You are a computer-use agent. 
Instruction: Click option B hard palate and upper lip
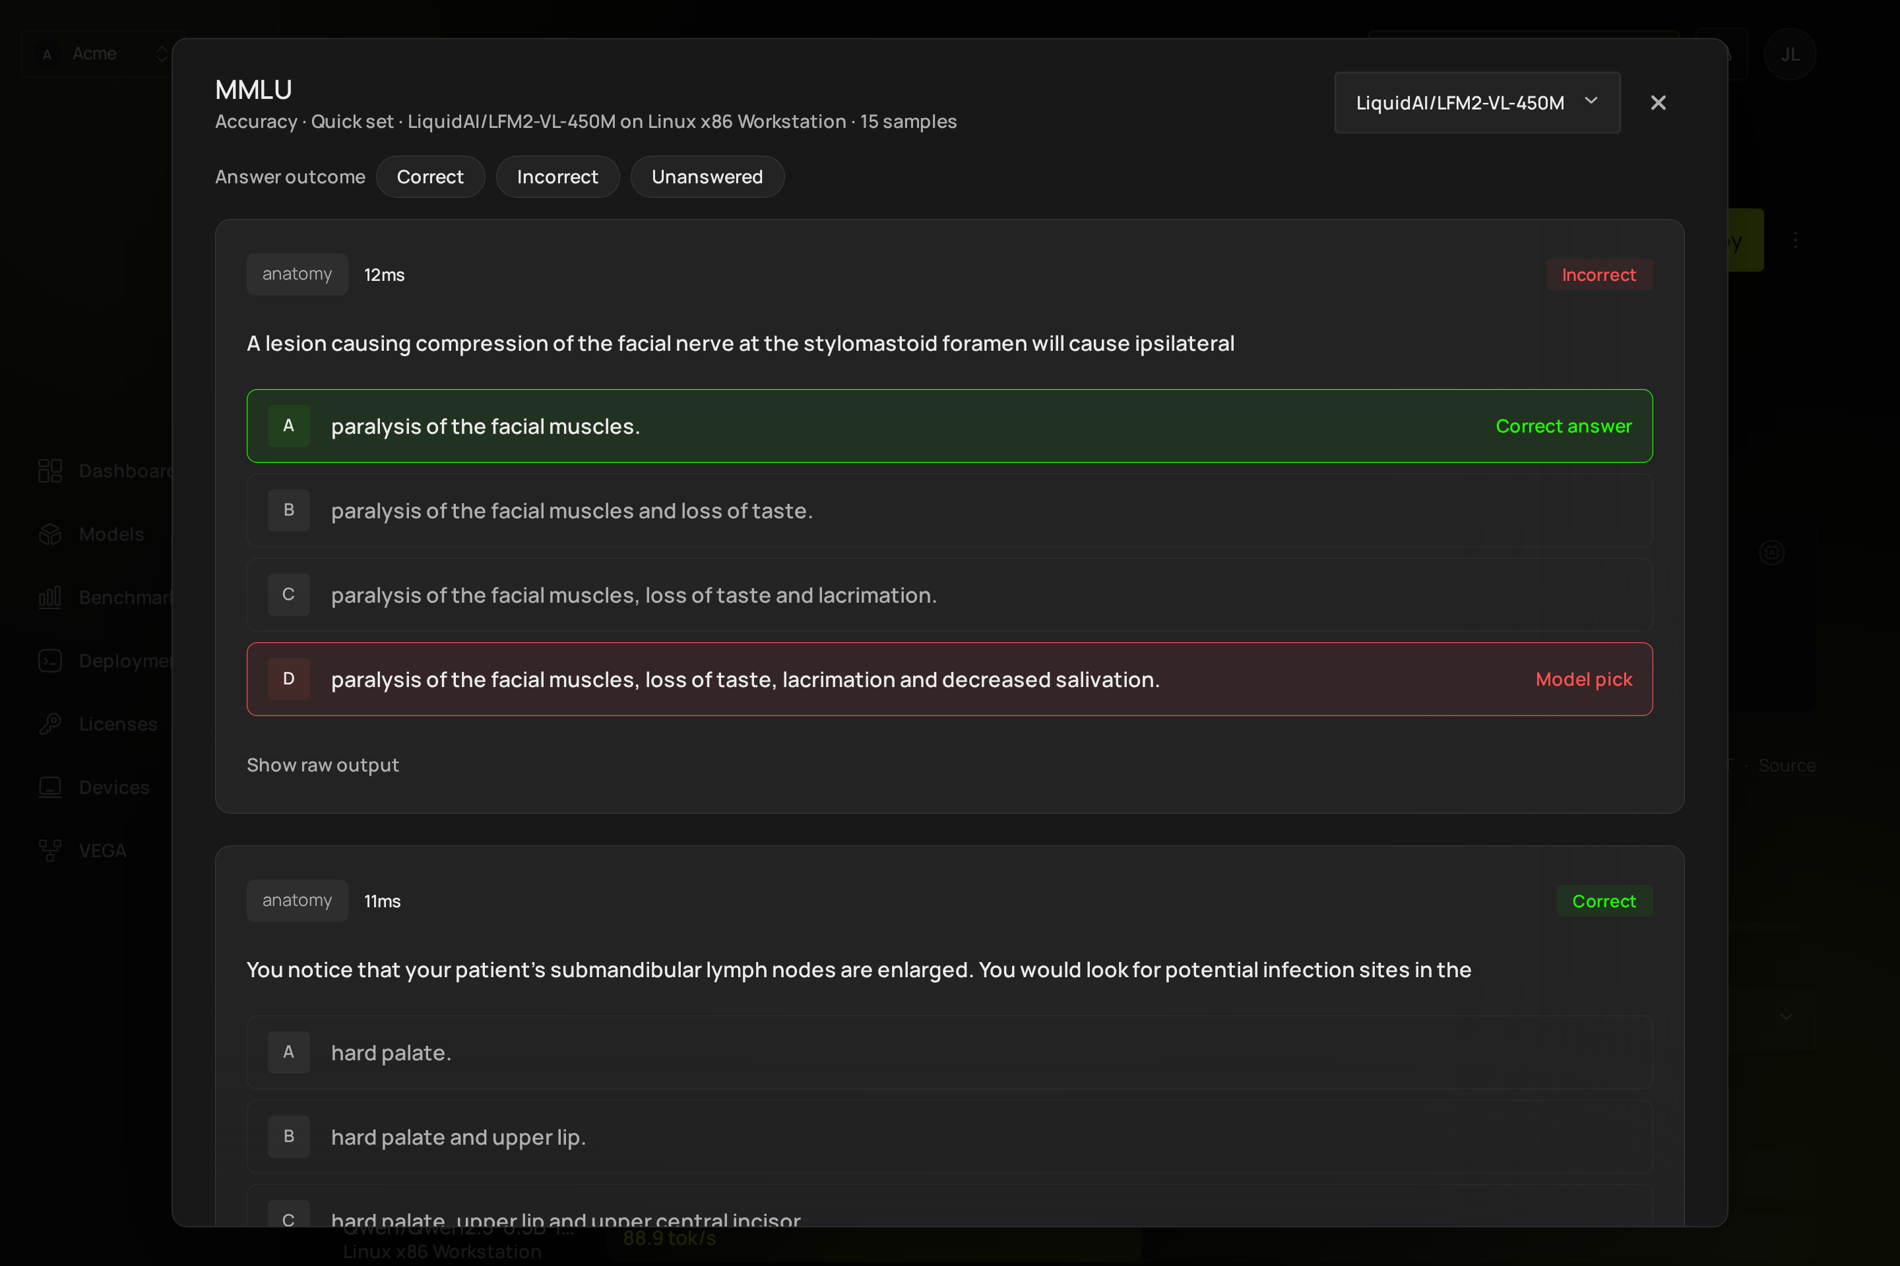pyautogui.click(x=949, y=1137)
